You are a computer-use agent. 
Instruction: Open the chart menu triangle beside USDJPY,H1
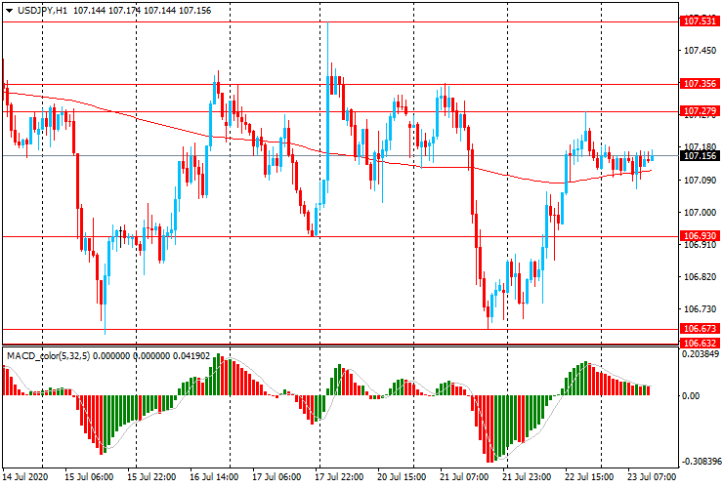(9, 11)
